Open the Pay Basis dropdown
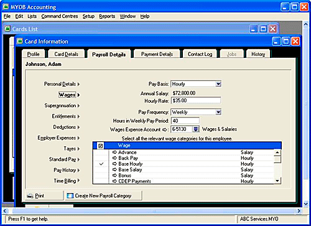This screenshot has width=311, height=226. [x=218, y=84]
